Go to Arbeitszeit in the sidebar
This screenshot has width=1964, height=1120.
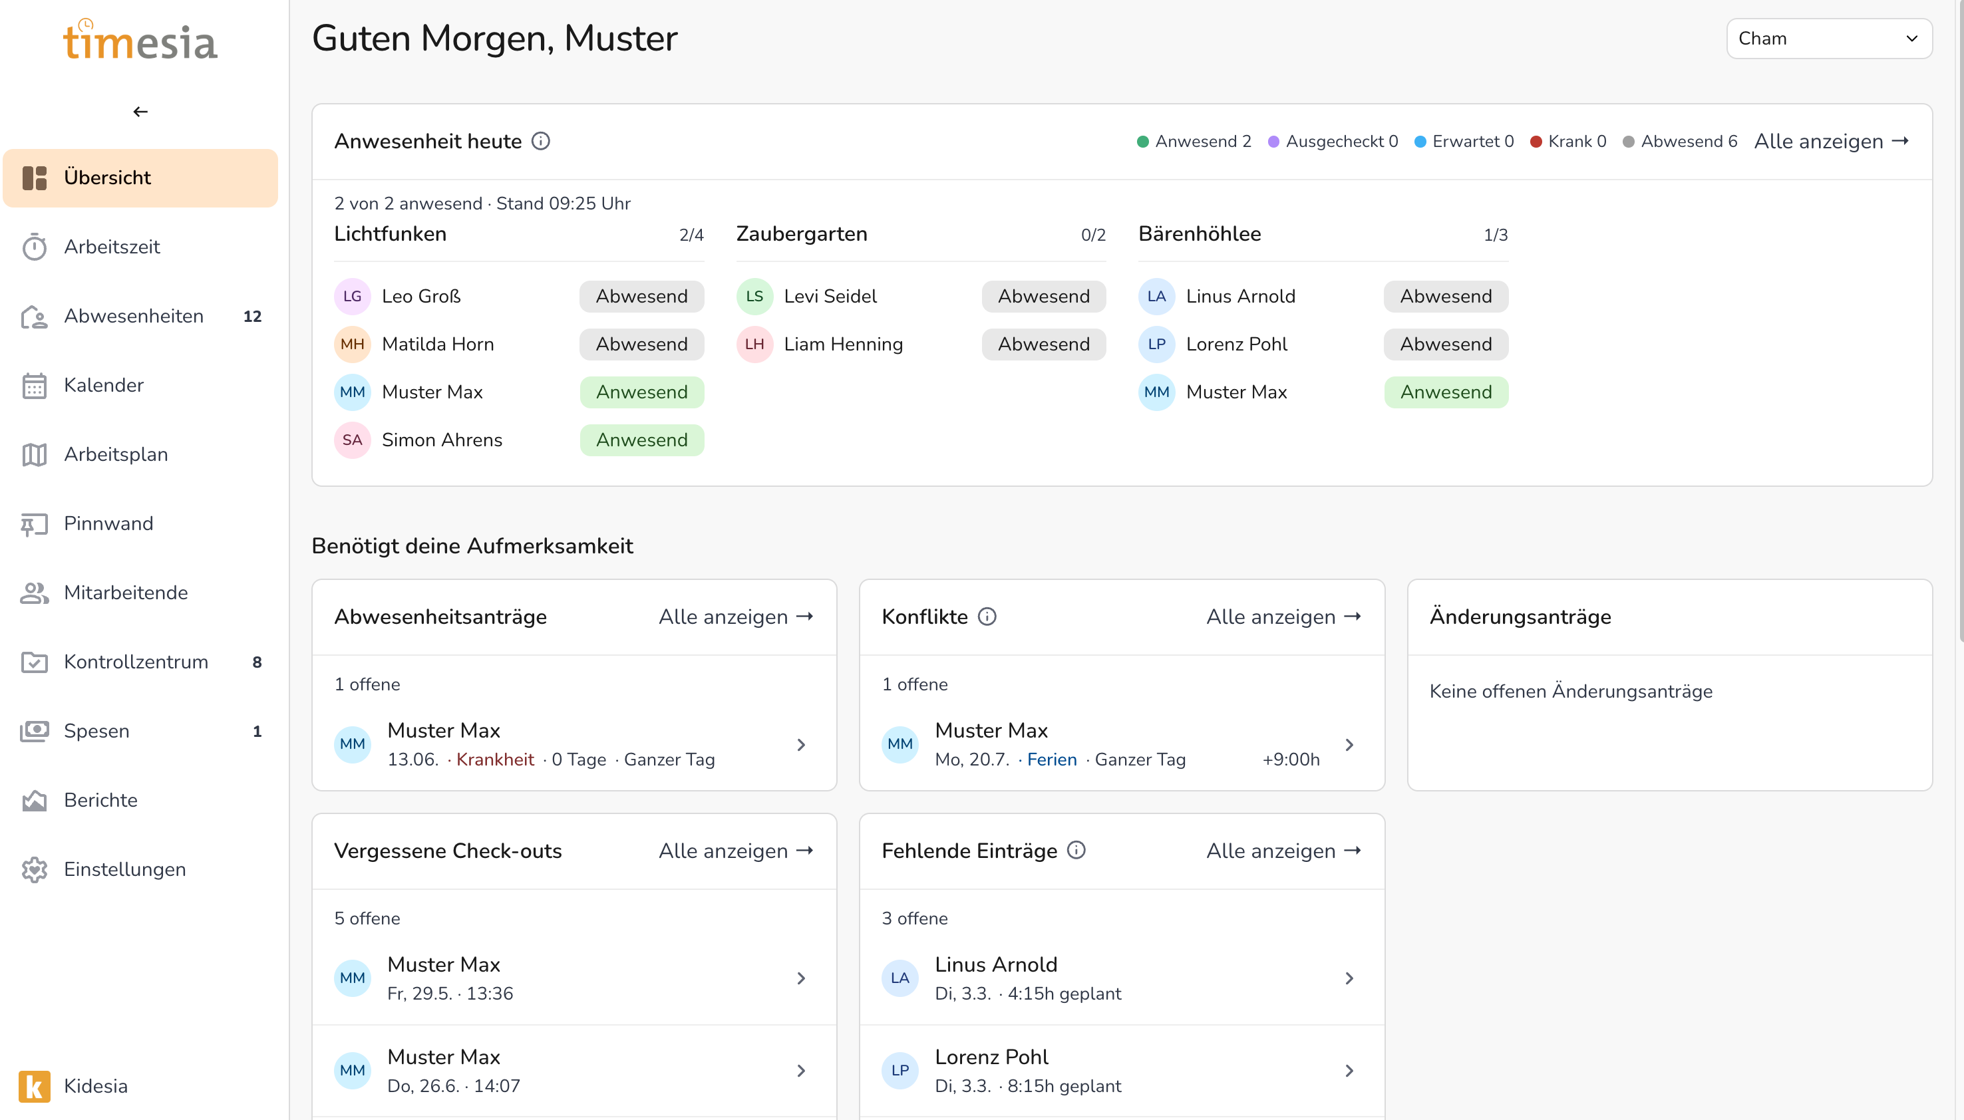[x=140, y=247]
